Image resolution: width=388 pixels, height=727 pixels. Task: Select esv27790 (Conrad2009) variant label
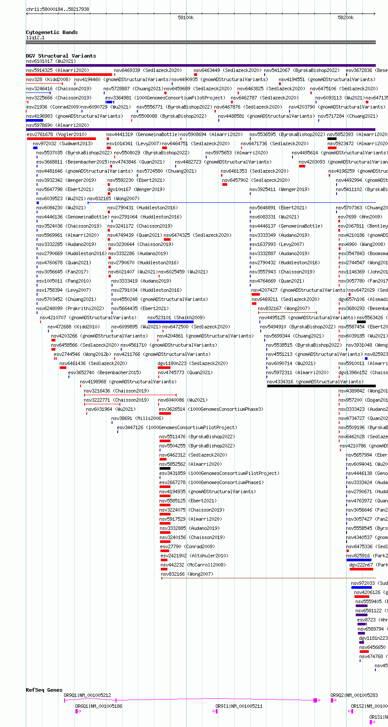click(187, 546)
